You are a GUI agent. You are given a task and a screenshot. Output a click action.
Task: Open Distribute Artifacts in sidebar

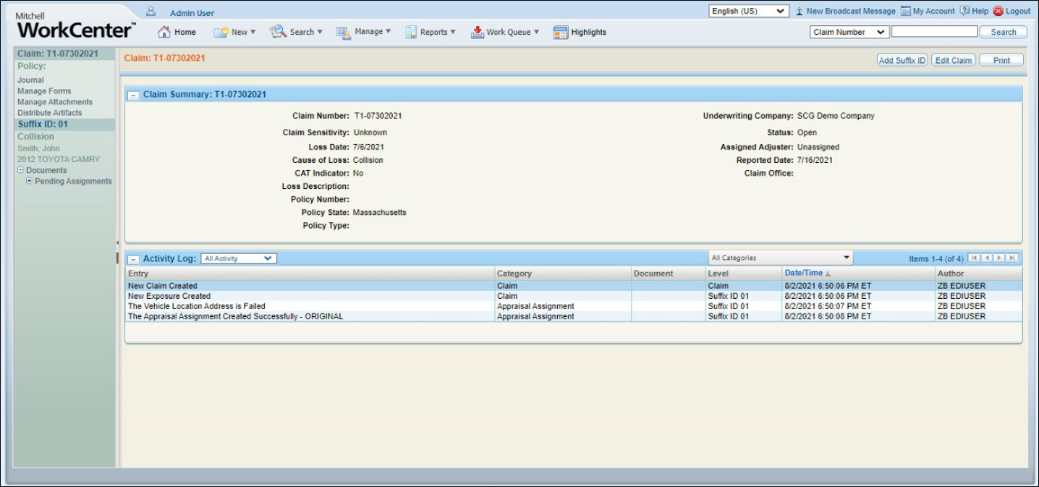tap(50, 113)
